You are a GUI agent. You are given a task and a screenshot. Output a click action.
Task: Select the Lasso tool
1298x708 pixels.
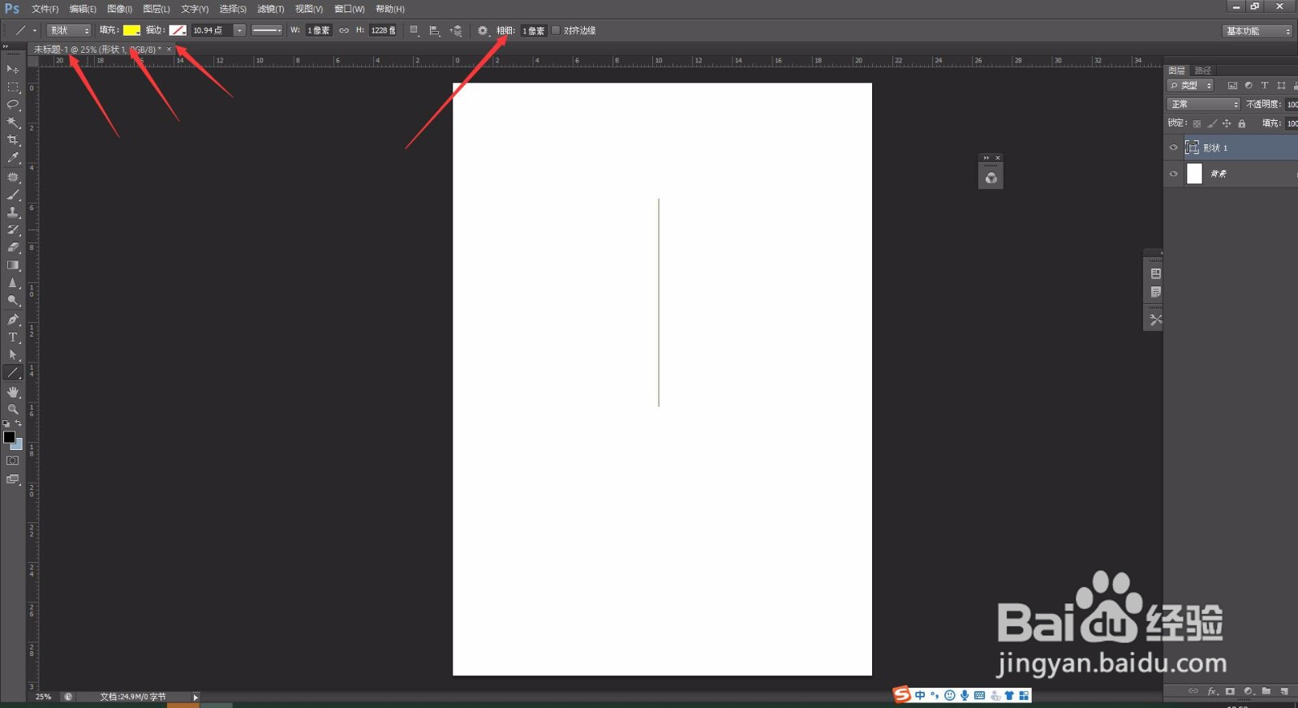13,105
